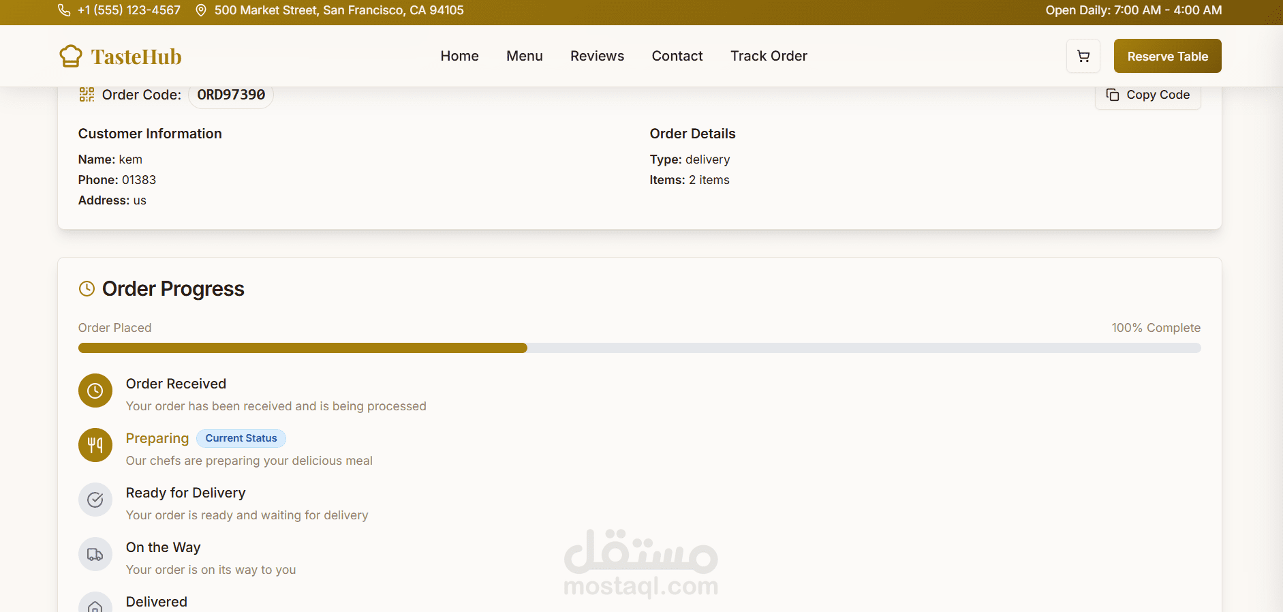The height and width of the screenshot is (612, 1283).
Task: Click the clock icon beside Order Progress
Action: click(87, 289)
